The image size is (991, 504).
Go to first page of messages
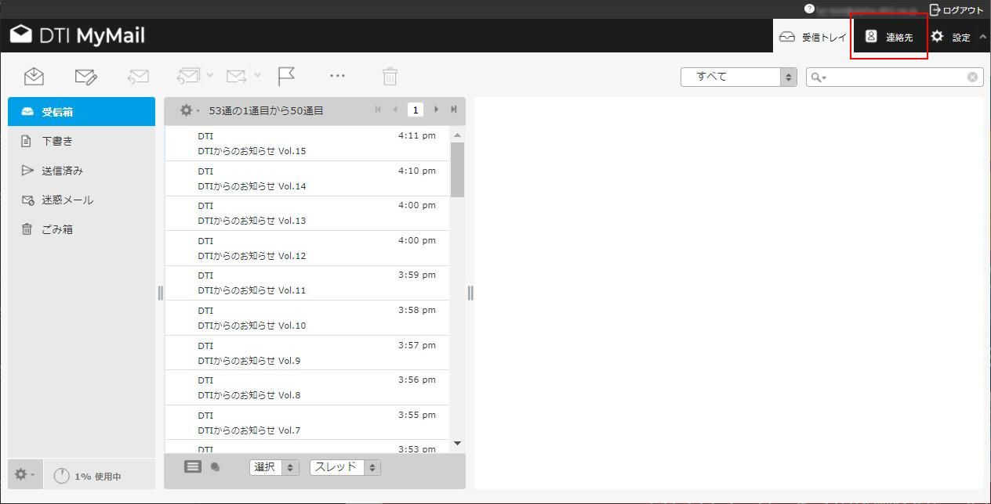click(378, 110)
